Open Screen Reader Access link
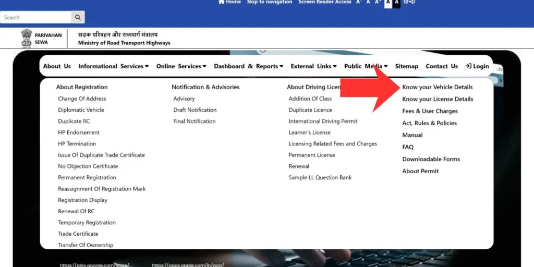This screenshot has height=267, width=534. [x=325, y=2]
